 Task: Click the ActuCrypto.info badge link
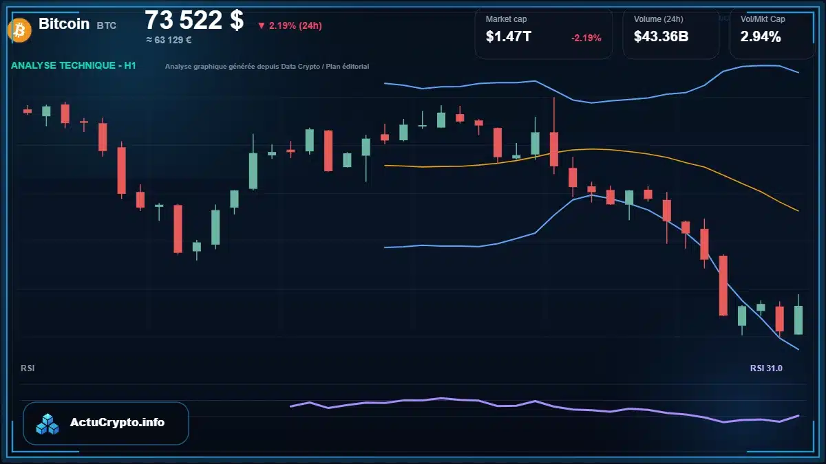point(106,423)
